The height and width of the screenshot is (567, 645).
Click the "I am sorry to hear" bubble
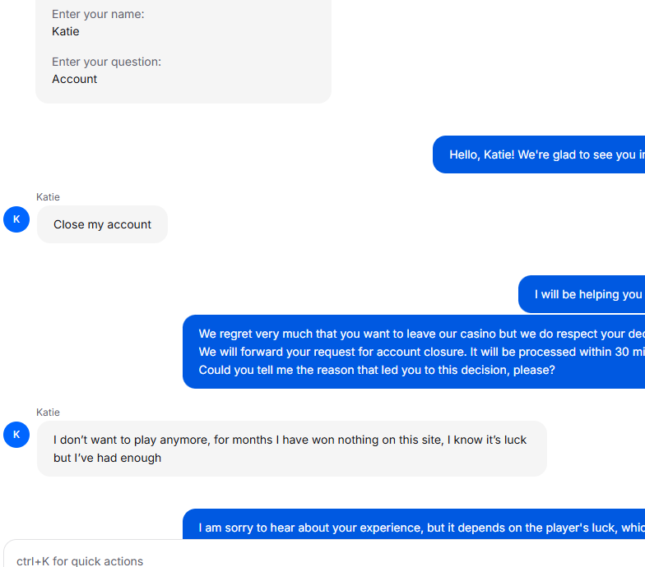point(414,524)
